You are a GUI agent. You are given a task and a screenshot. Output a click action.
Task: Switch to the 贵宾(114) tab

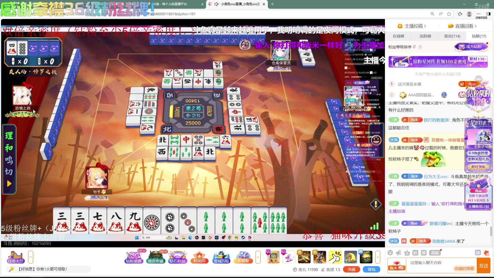coord(452,36)
